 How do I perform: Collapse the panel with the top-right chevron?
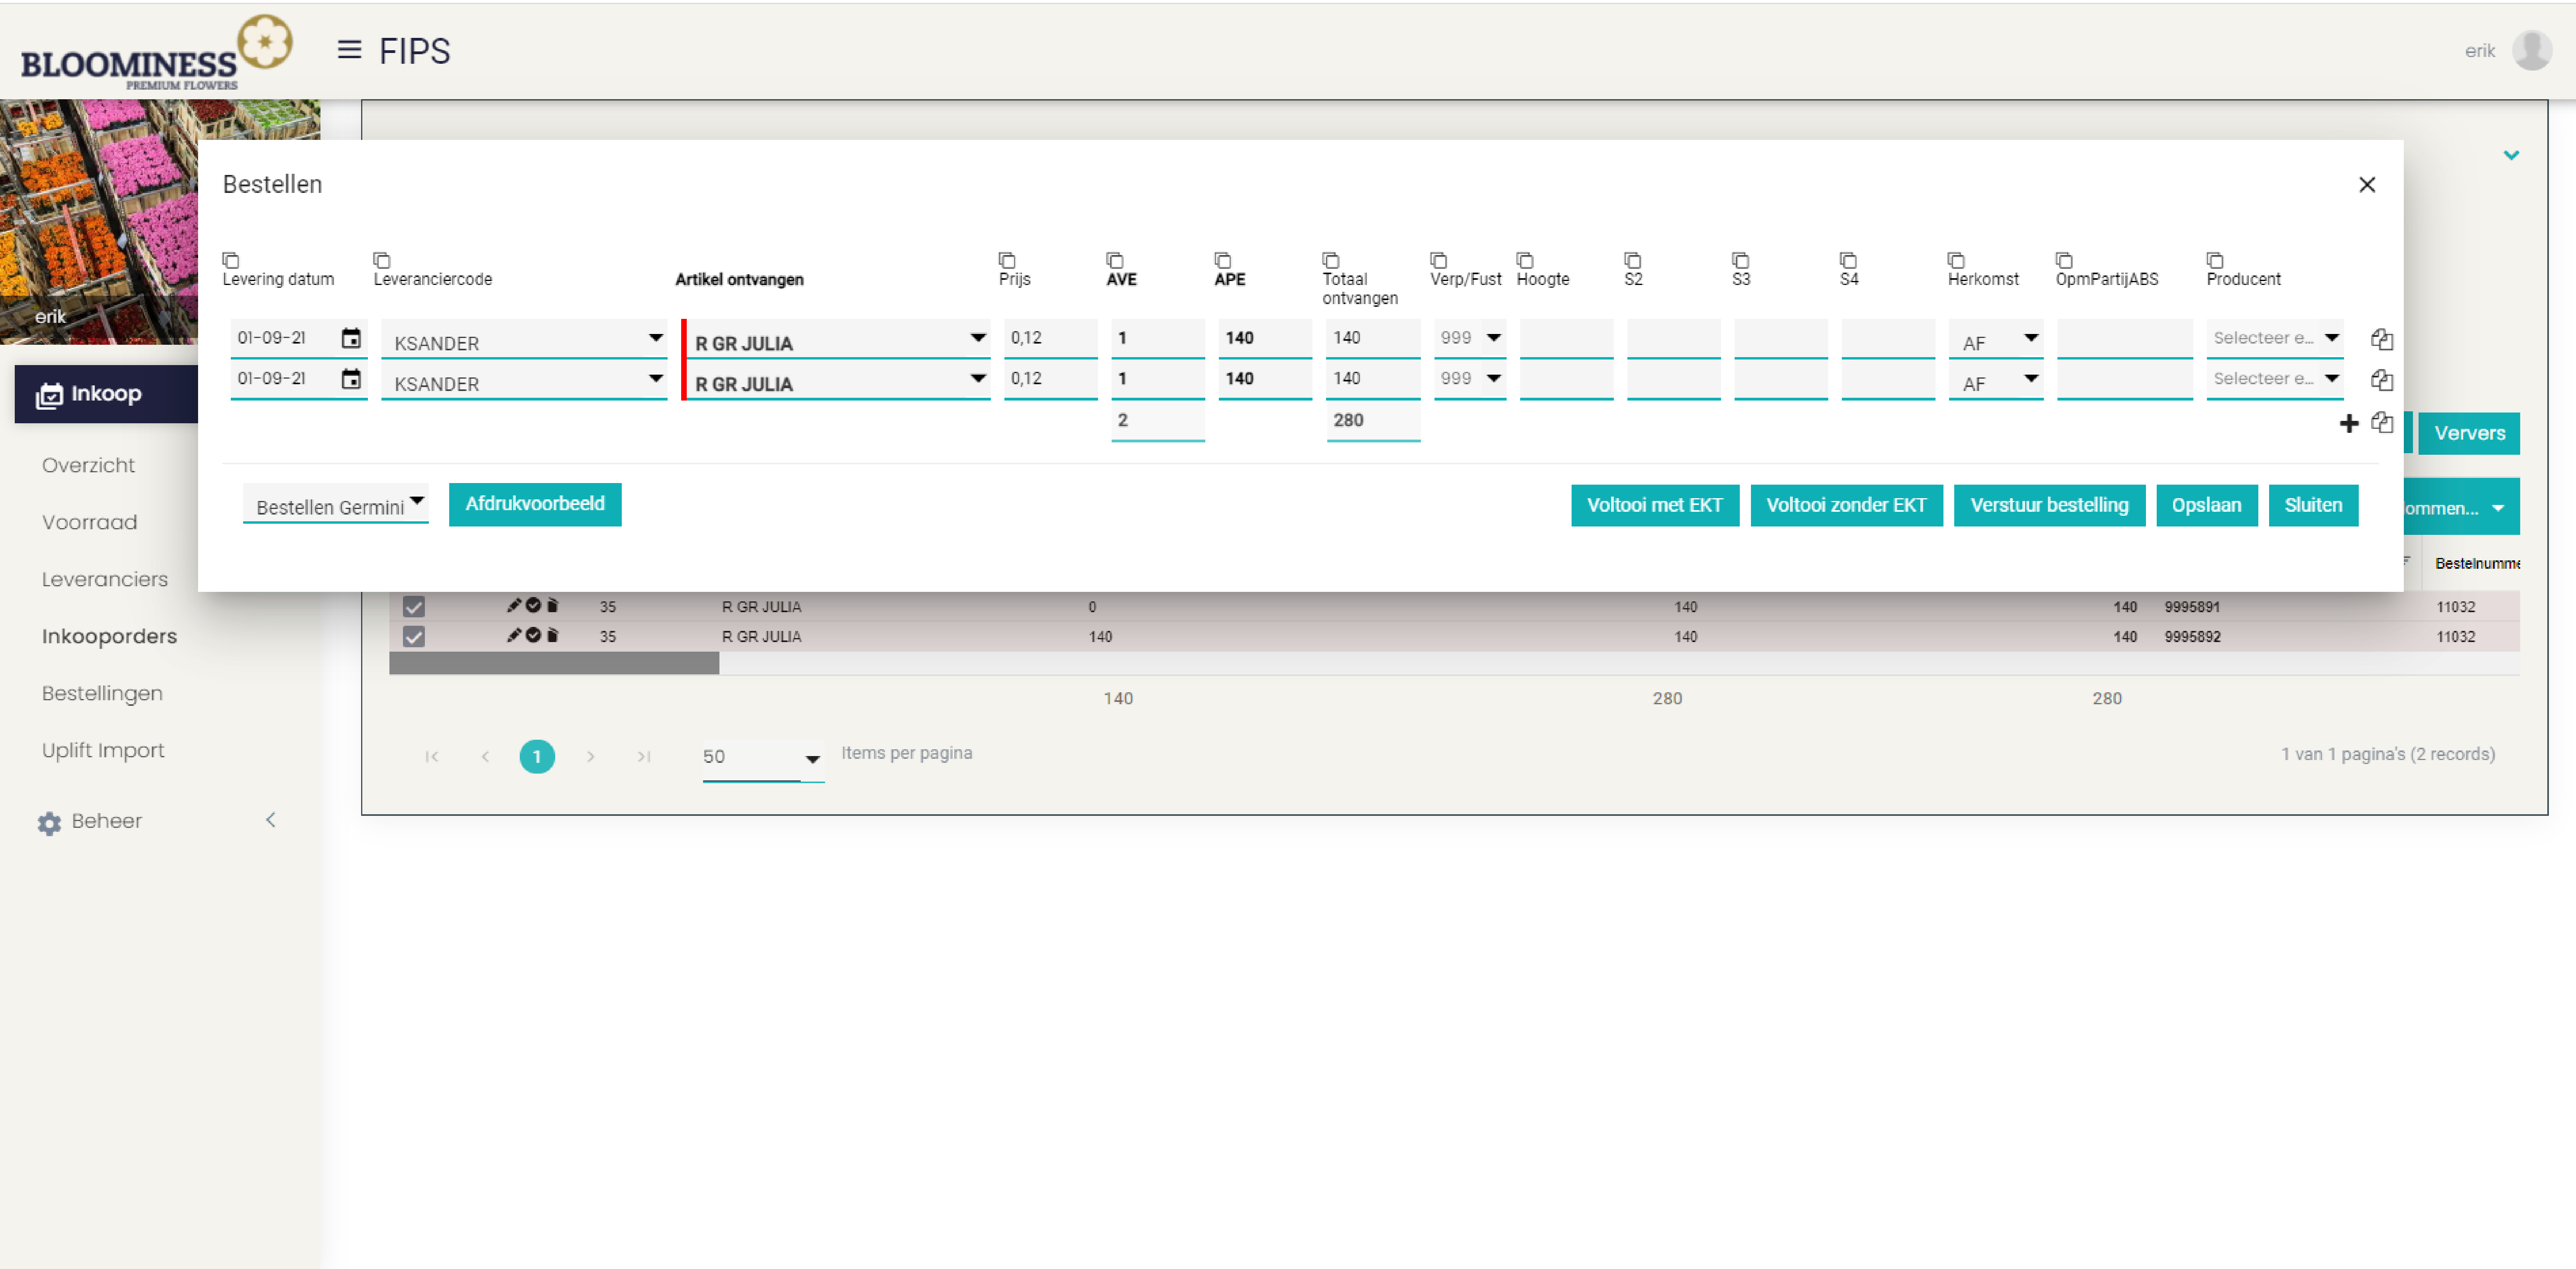[2511, 155]
